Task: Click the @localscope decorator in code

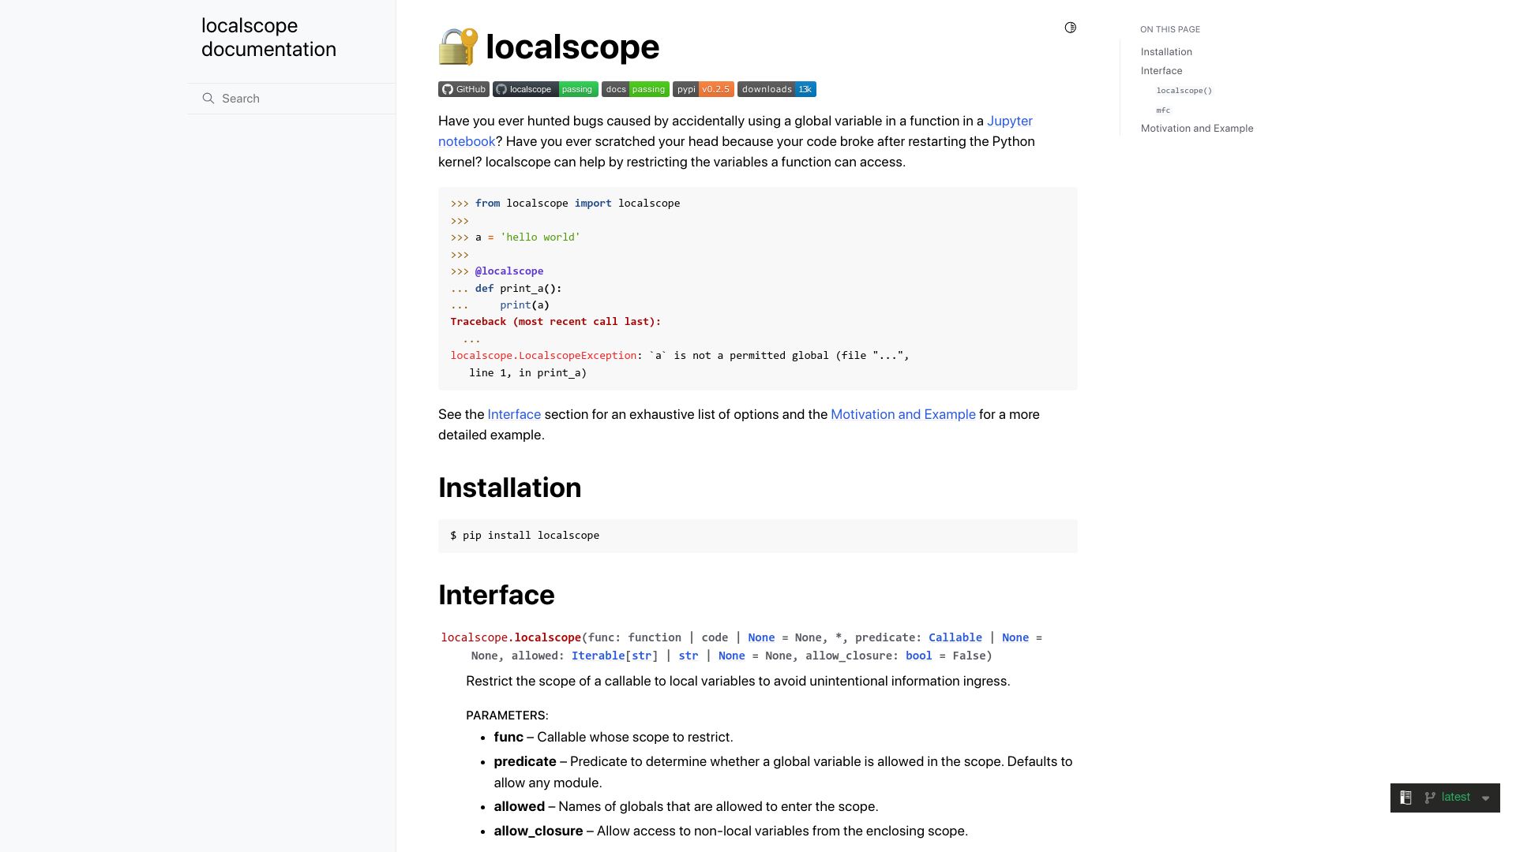Action: (508, 271)
